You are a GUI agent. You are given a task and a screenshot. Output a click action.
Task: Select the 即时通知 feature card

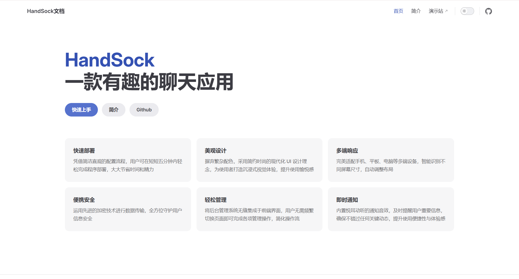click(391, 209)
